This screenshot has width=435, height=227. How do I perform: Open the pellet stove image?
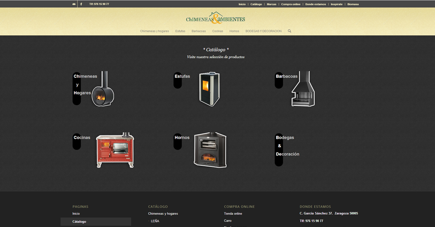[209, 89]
